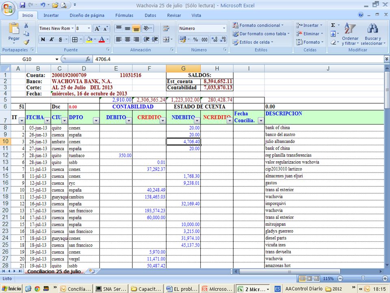Apply the percent style
This screenshot has width=390, height=293.
click(195, 39)
